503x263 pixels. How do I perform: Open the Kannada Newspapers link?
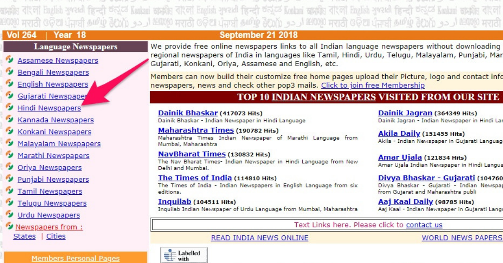pyautogui.click(x=56, y=120)
